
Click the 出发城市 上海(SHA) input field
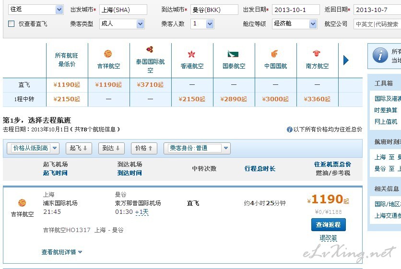click(123, 10)
